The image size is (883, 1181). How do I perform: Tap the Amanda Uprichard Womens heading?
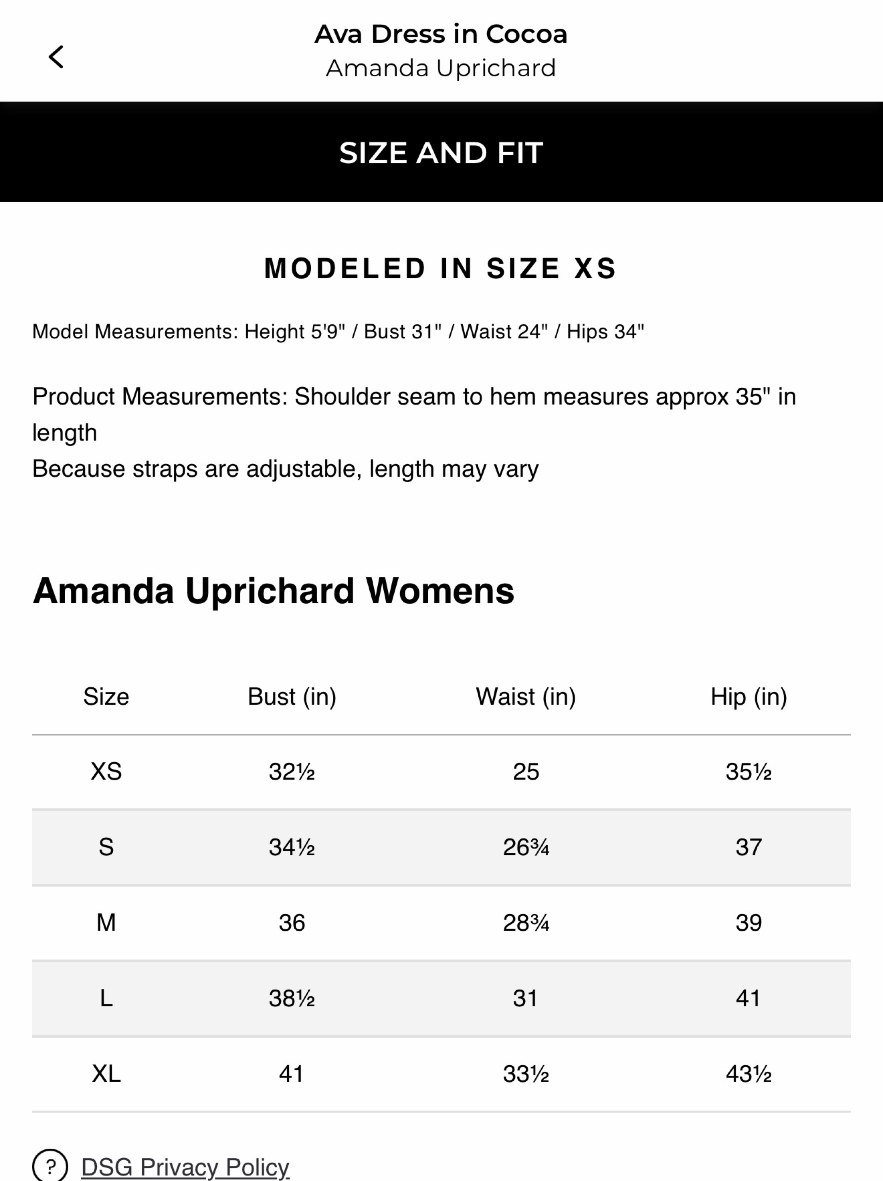[273, 591]
